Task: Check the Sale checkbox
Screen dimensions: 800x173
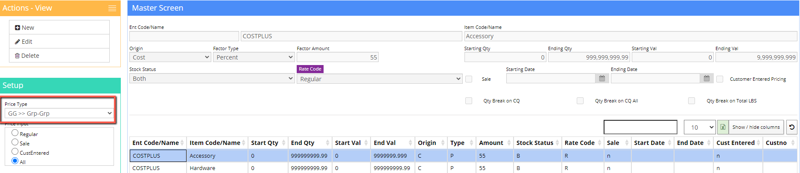Action: [x=469, y=79]
